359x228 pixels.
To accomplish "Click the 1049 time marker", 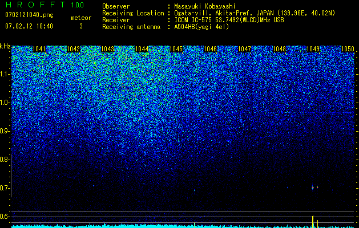I will point(313,49).
